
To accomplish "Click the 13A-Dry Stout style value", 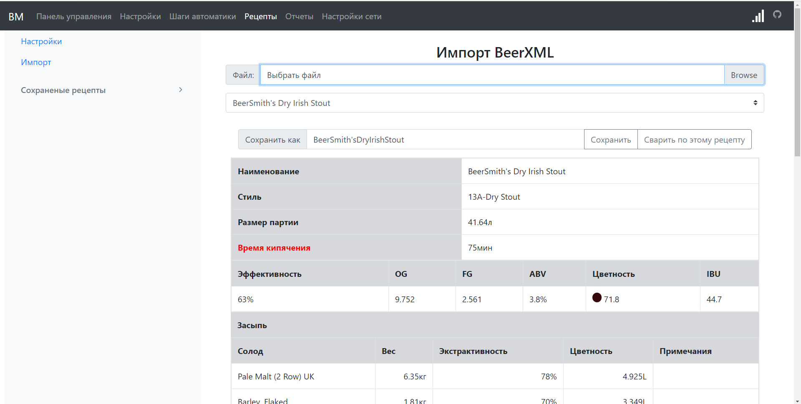I will (494, 197).
